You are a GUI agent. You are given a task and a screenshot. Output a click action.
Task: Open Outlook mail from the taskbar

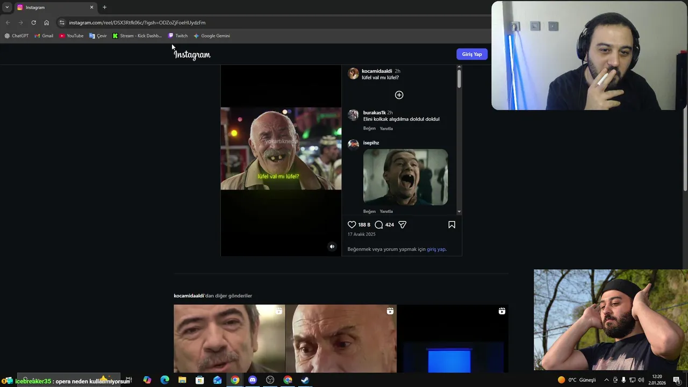[x=217, y=380]
